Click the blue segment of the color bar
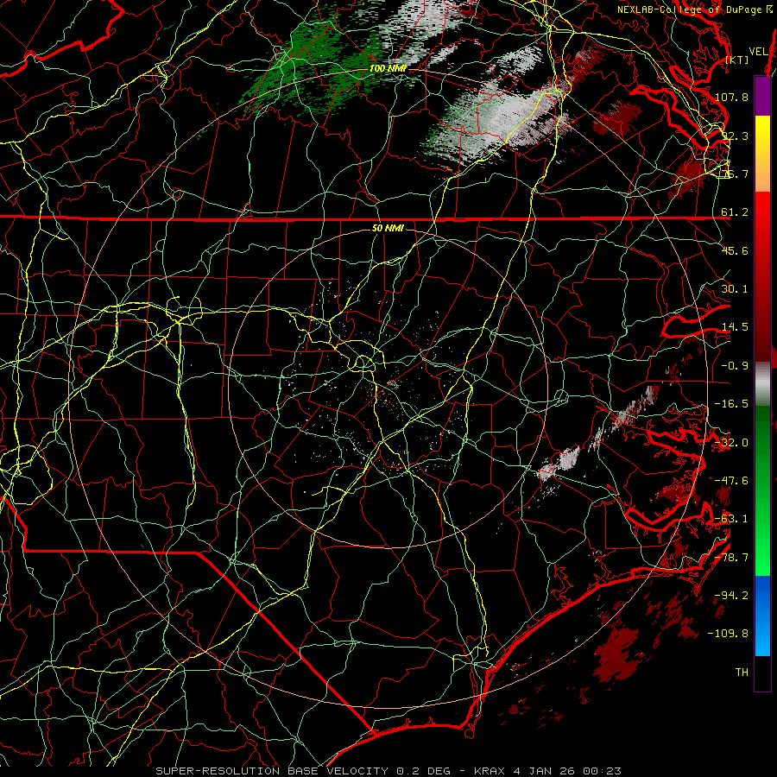Screen dimensions: 777x777 (x=762, y=616)
